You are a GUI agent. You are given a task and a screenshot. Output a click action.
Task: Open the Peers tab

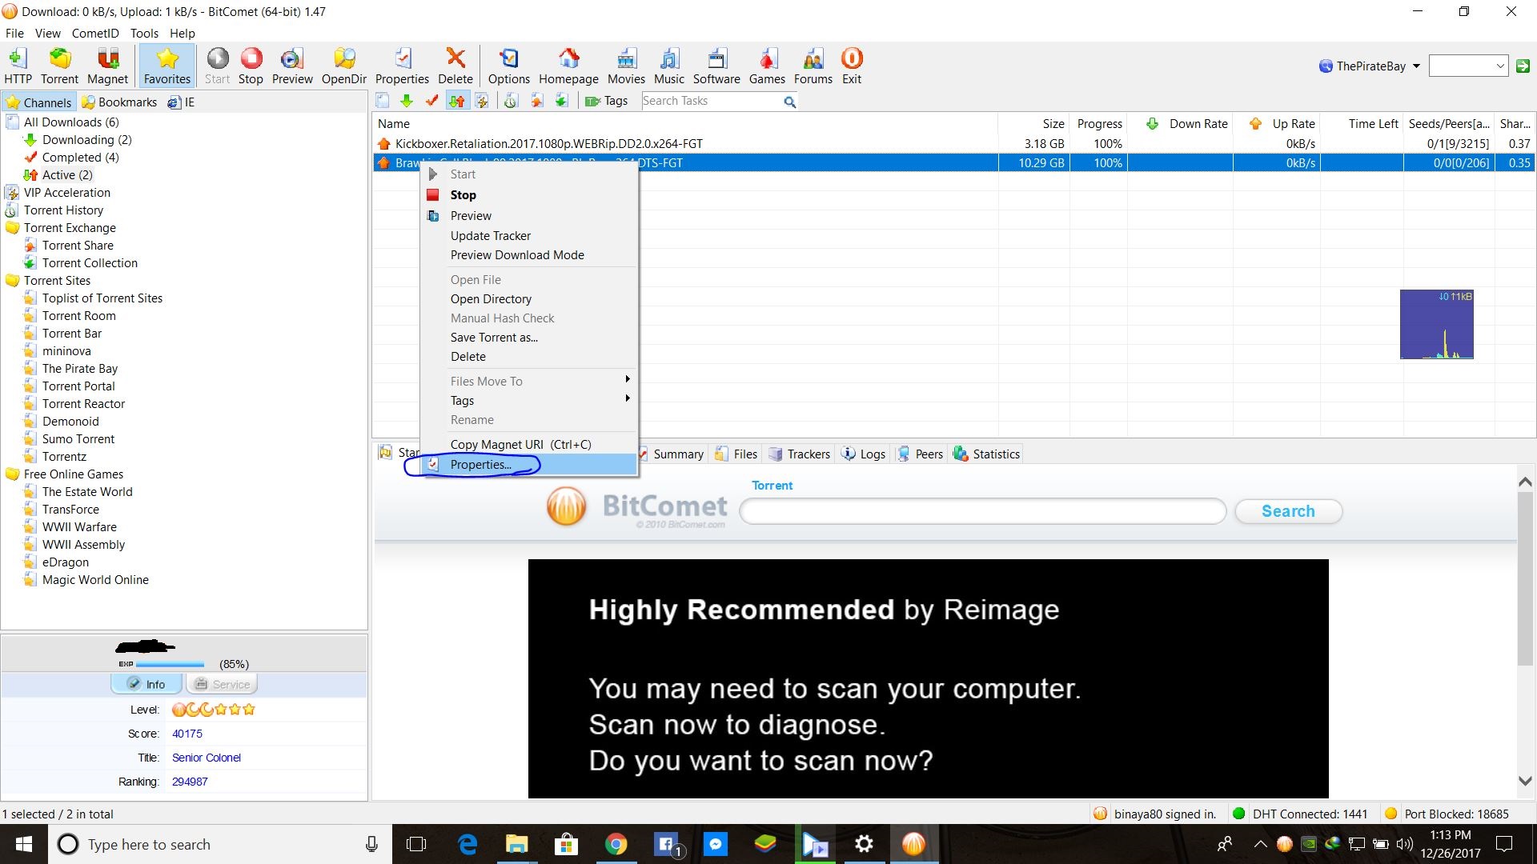coord(921,454)
